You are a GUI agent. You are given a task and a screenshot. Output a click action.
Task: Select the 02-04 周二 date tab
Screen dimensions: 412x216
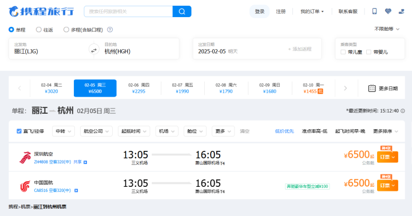(51, 88)
